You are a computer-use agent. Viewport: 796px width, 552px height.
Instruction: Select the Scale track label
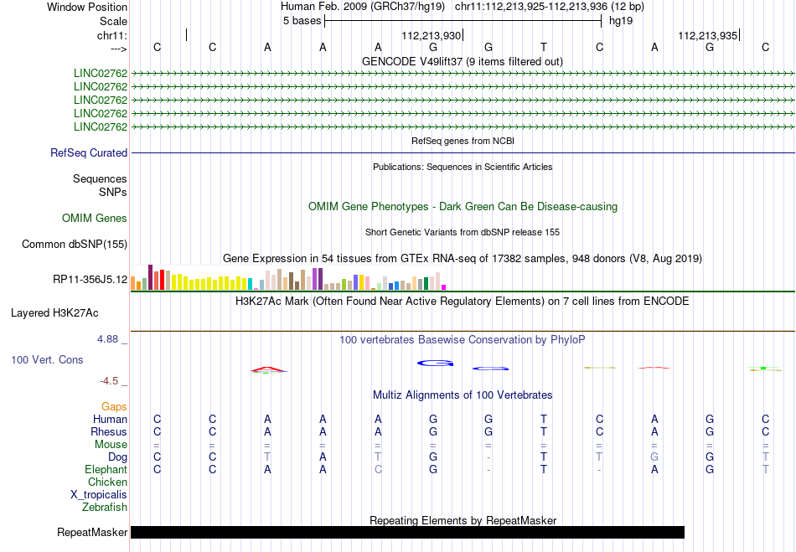coord(113,21)
